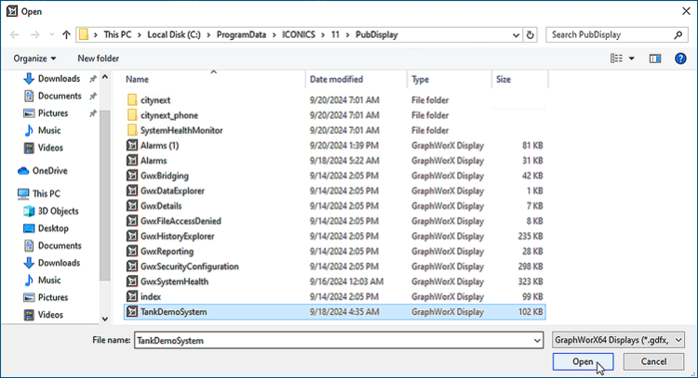
Task: Open the File name history dropdown arrow
Action: pos(536,341)
